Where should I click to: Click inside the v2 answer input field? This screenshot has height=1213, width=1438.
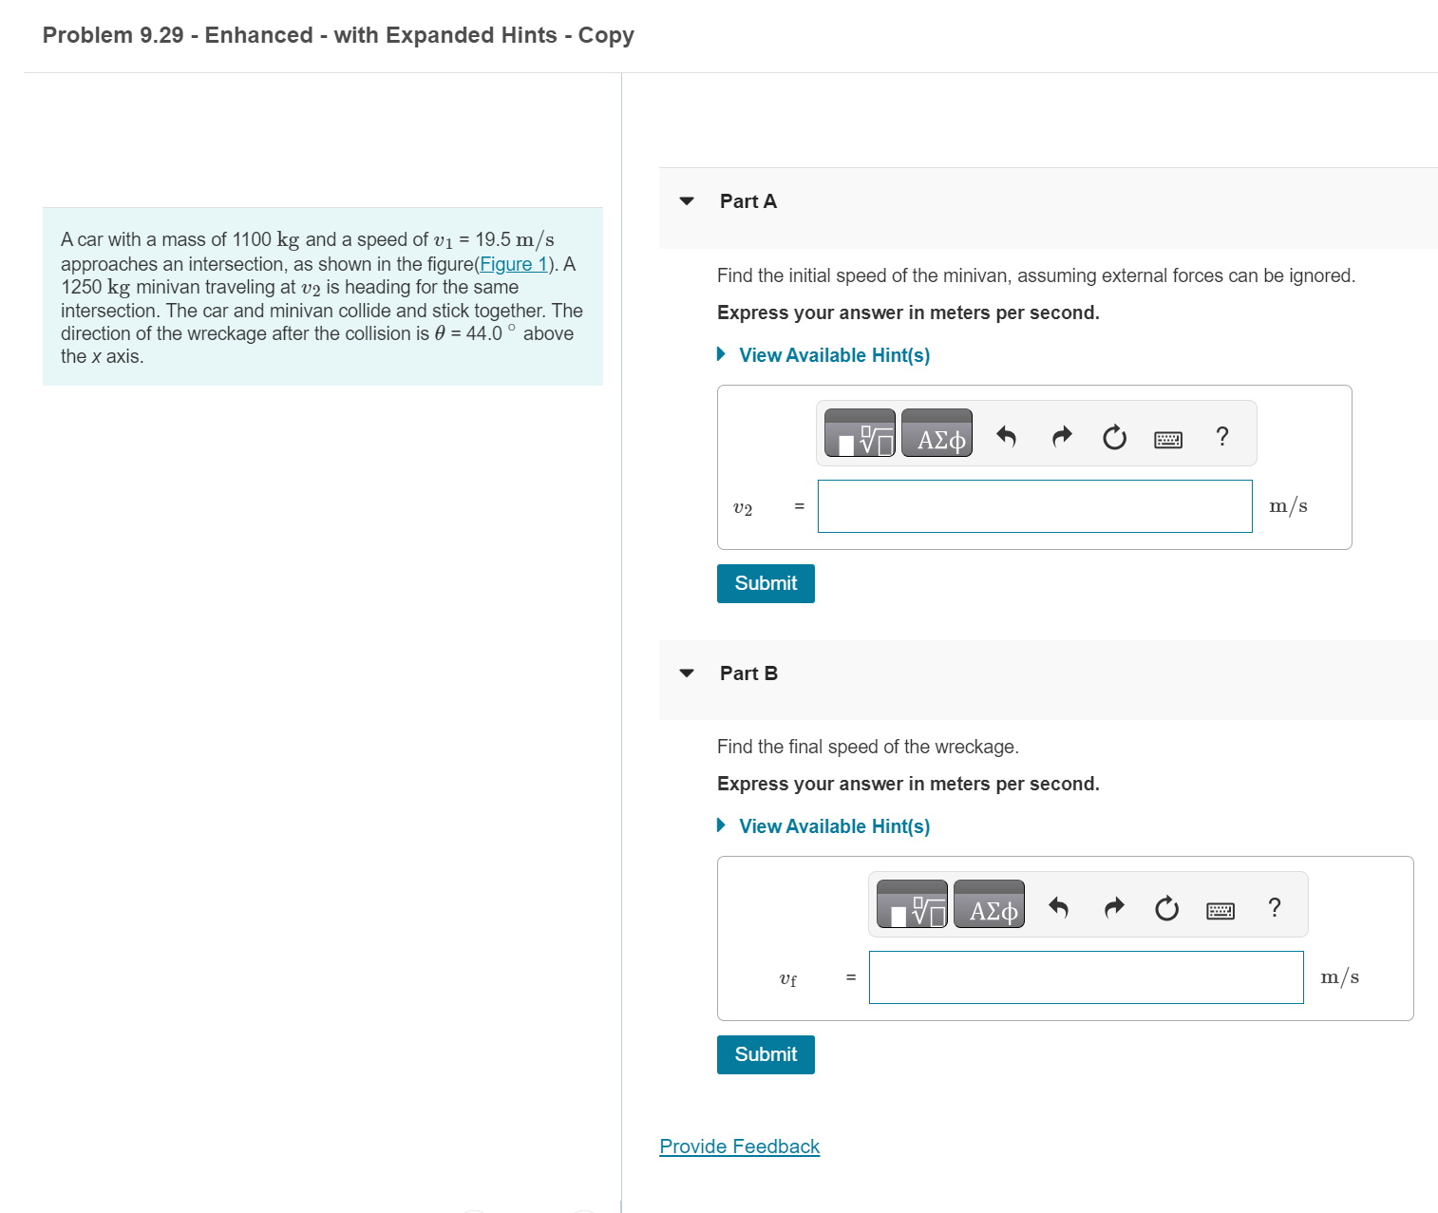1033,506
